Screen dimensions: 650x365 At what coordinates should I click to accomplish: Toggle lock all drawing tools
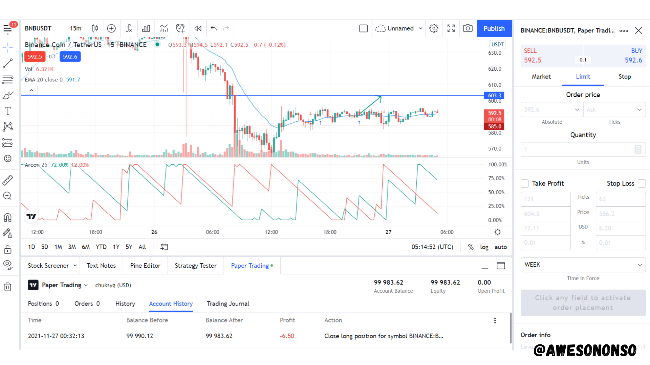(8, 249)
